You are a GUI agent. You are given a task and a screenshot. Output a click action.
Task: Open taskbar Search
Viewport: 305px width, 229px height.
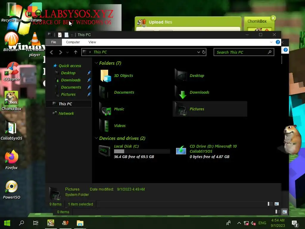click(x=21, y=223)
